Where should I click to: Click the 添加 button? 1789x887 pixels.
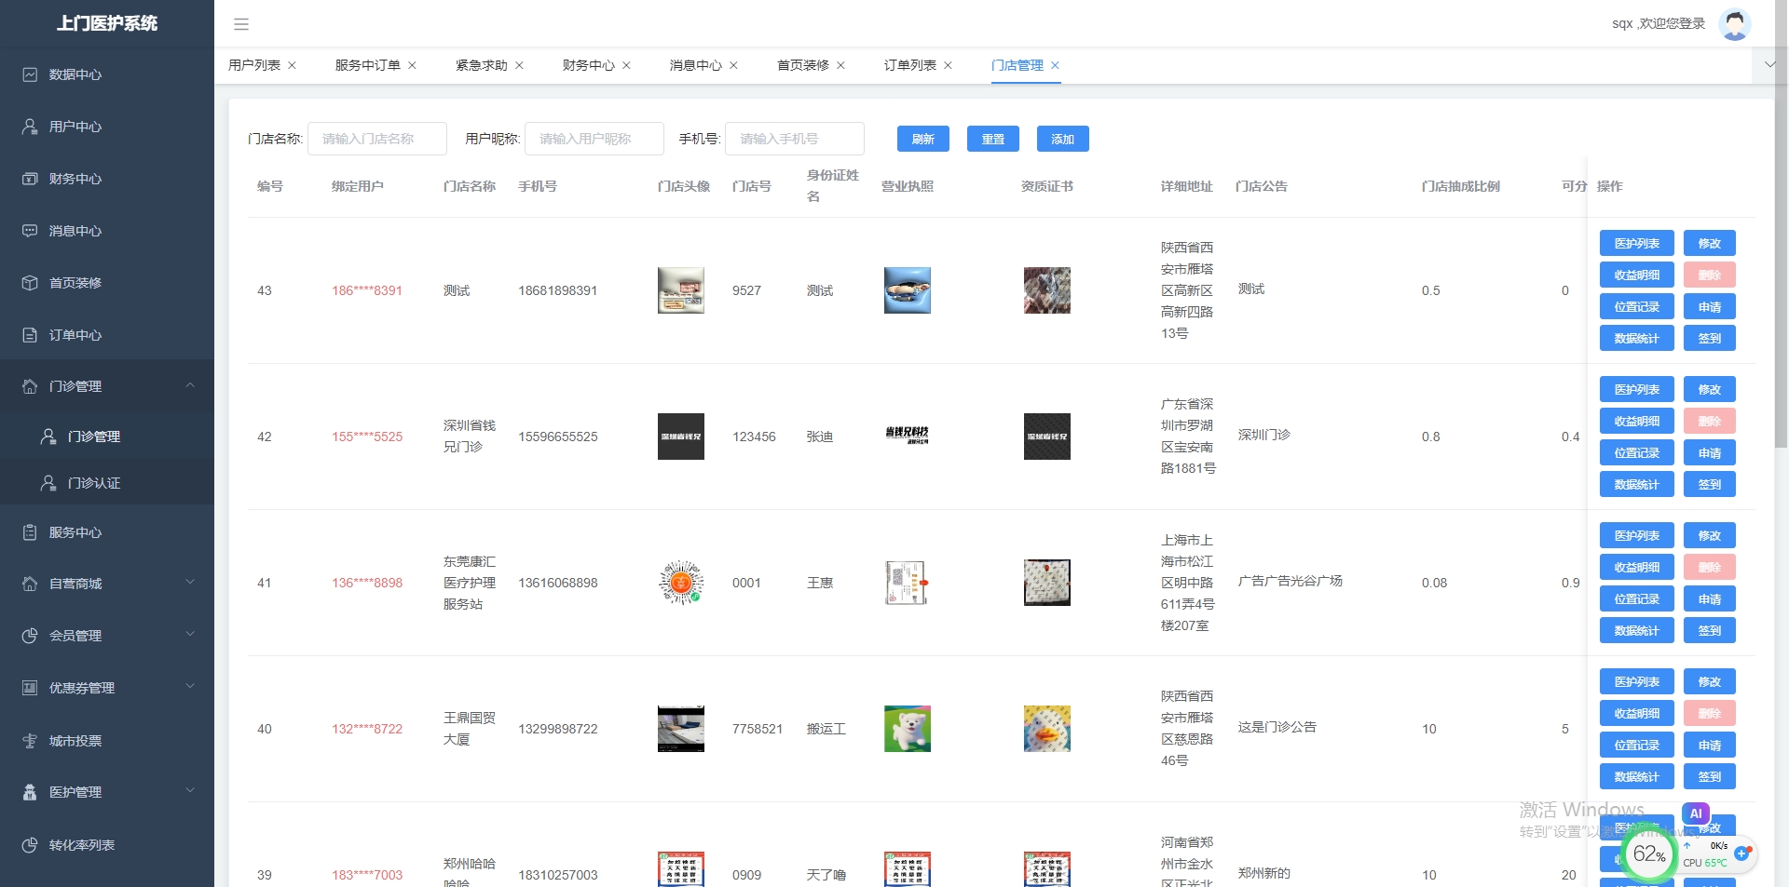click(x=1063, y=139)
